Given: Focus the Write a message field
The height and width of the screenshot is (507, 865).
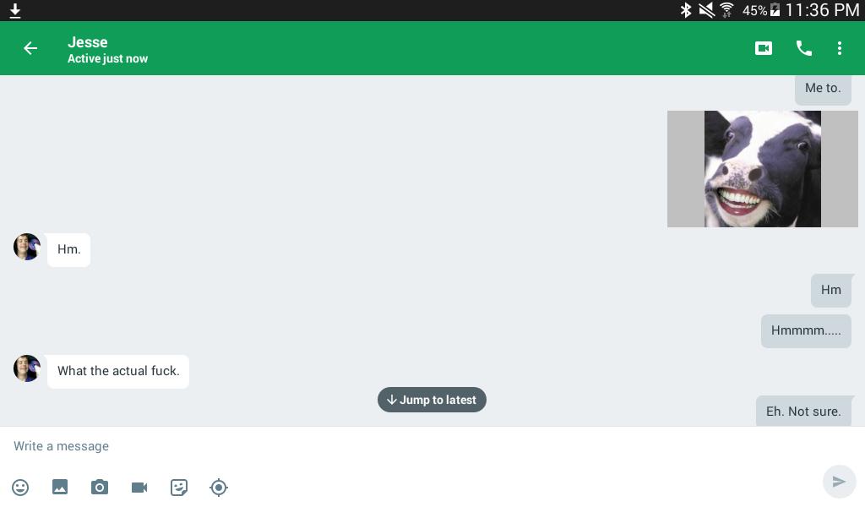Looking at the screenshot, I should (x=405, y=446).
